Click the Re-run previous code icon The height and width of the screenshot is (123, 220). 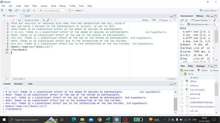coord(154,20)
